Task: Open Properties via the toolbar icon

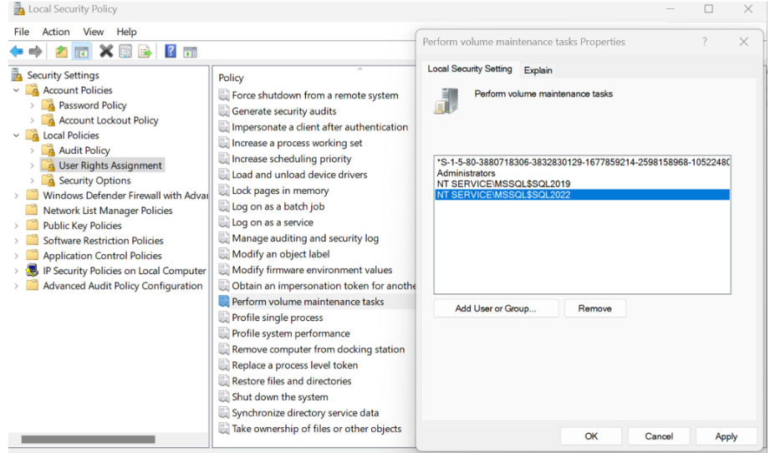Action: pyautogui.click(x=125, y=52)
